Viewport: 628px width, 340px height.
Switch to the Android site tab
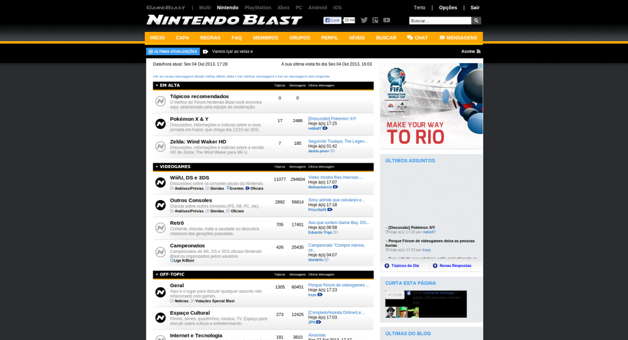[318, 7]
